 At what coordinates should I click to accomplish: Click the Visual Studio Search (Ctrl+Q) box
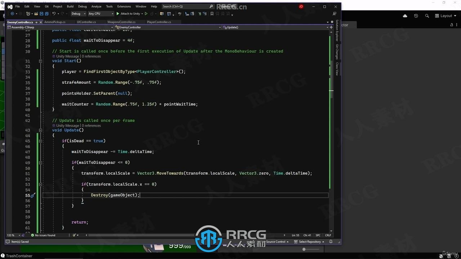(187, 6)
